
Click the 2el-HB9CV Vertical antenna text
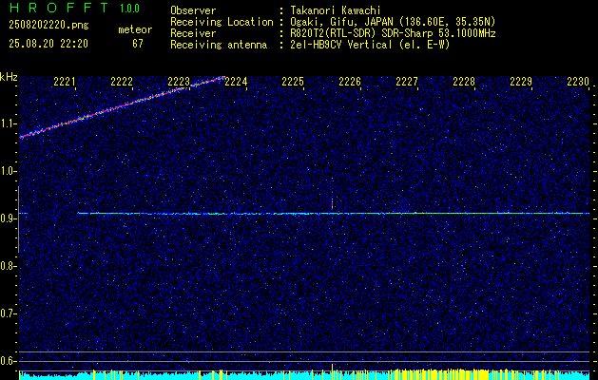[x=370, y=45]
